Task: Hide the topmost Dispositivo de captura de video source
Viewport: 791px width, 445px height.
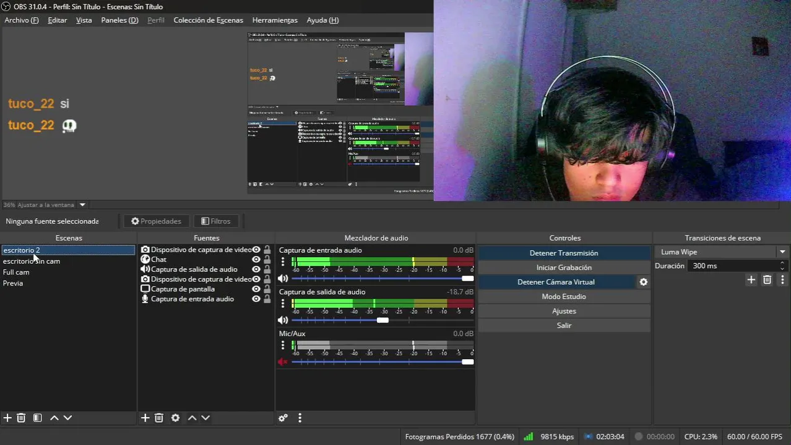Action: [x=256, y=250]
